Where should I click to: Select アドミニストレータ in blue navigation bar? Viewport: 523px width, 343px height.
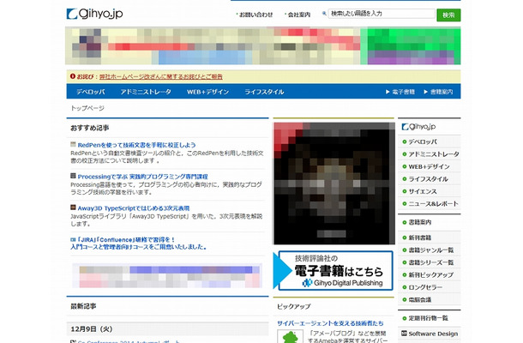pyautogui.click(x=146, y=92)
